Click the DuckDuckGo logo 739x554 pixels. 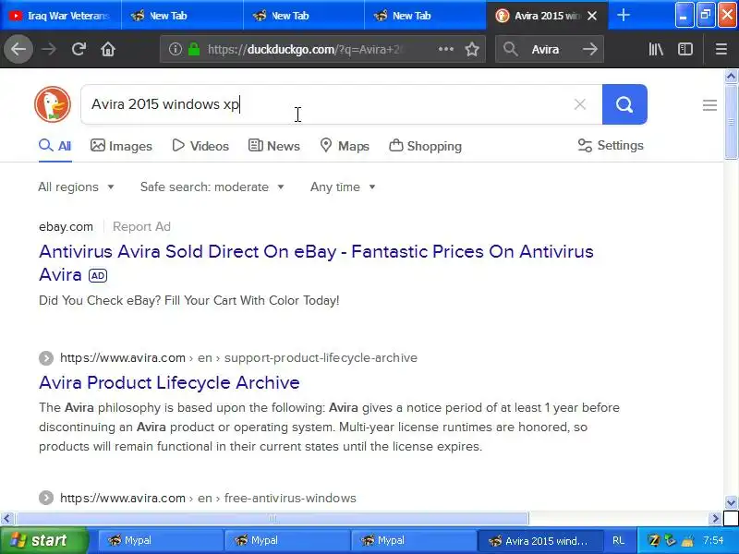pyautogui.click(x=53, y=104)
